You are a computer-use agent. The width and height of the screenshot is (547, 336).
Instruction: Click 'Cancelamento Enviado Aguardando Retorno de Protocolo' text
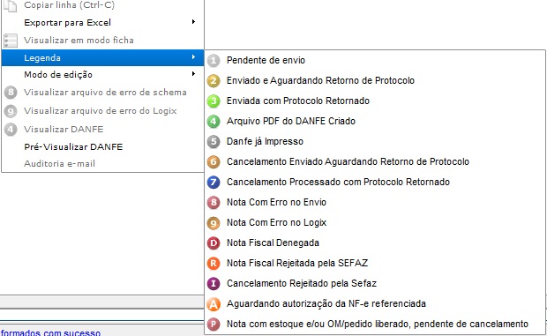(348, 161)
